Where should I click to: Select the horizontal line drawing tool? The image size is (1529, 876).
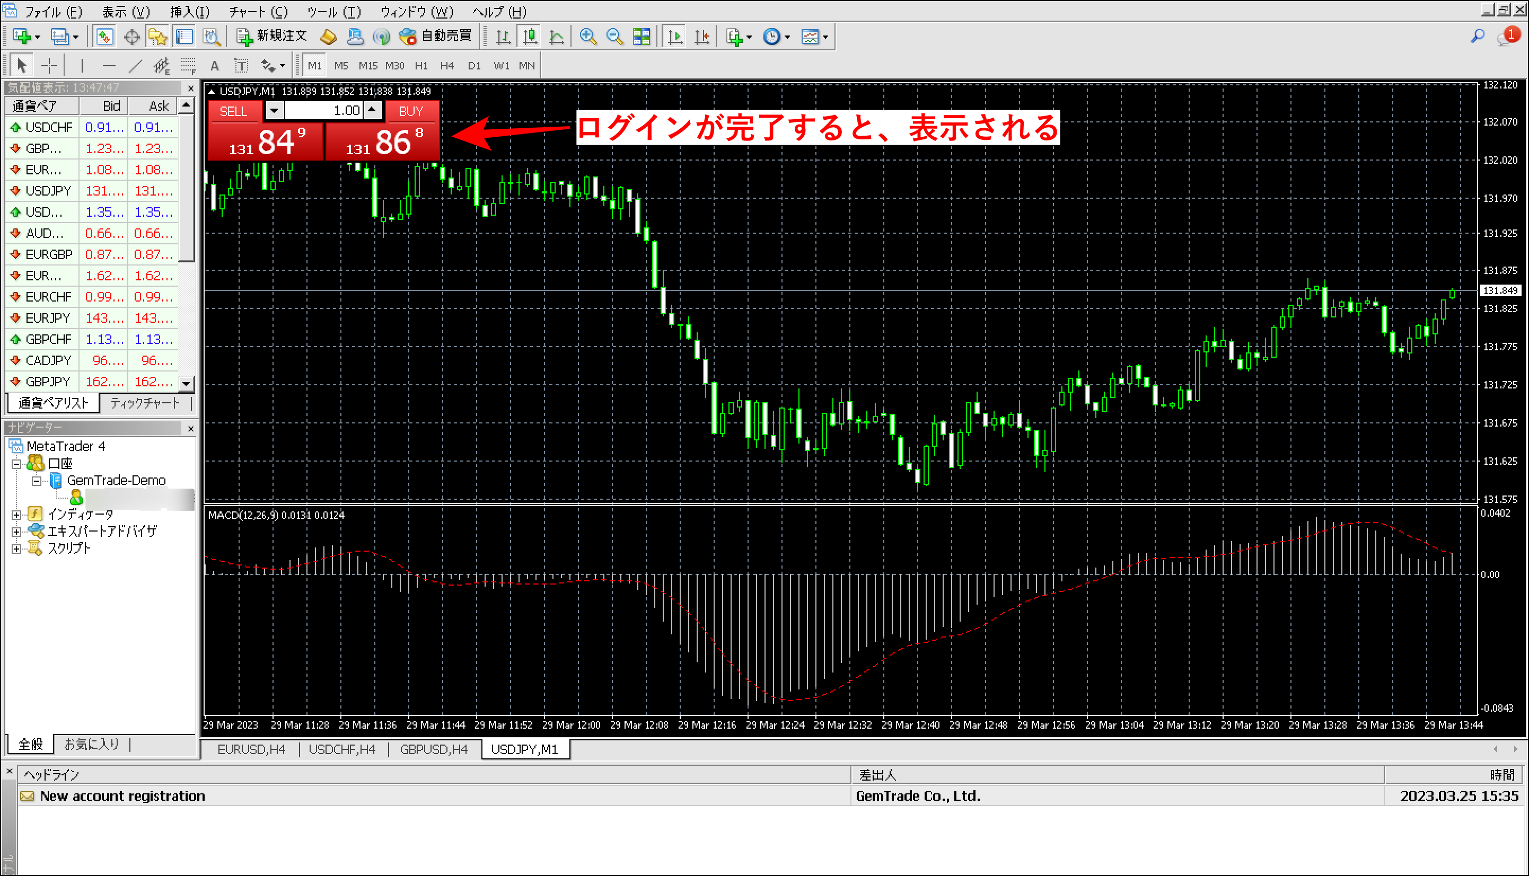pos(109,65)
